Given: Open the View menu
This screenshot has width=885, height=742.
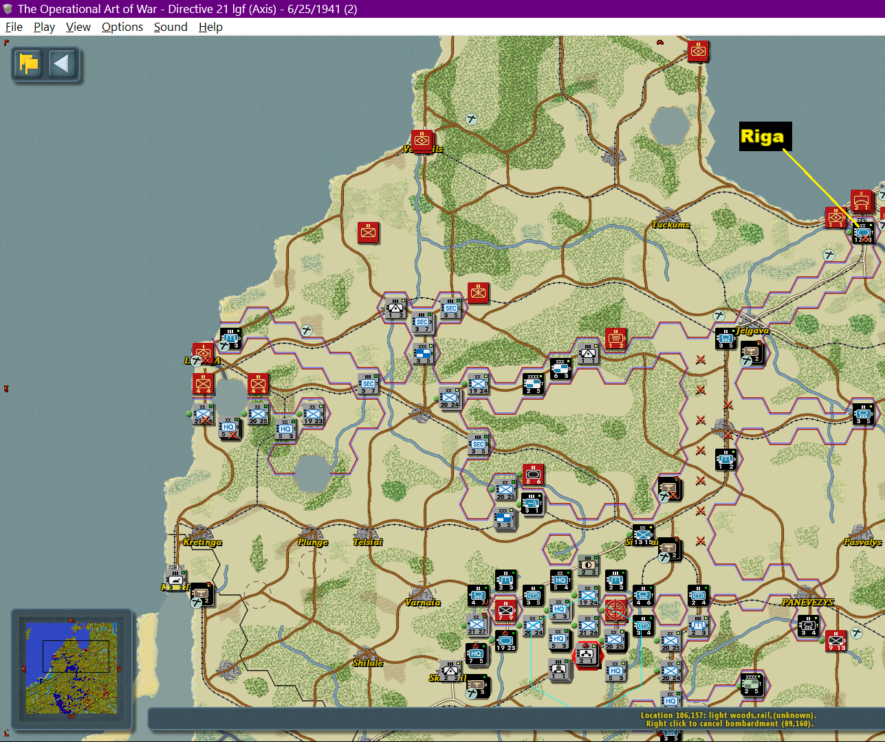Looking at the screenshot, I should [78, 27].
